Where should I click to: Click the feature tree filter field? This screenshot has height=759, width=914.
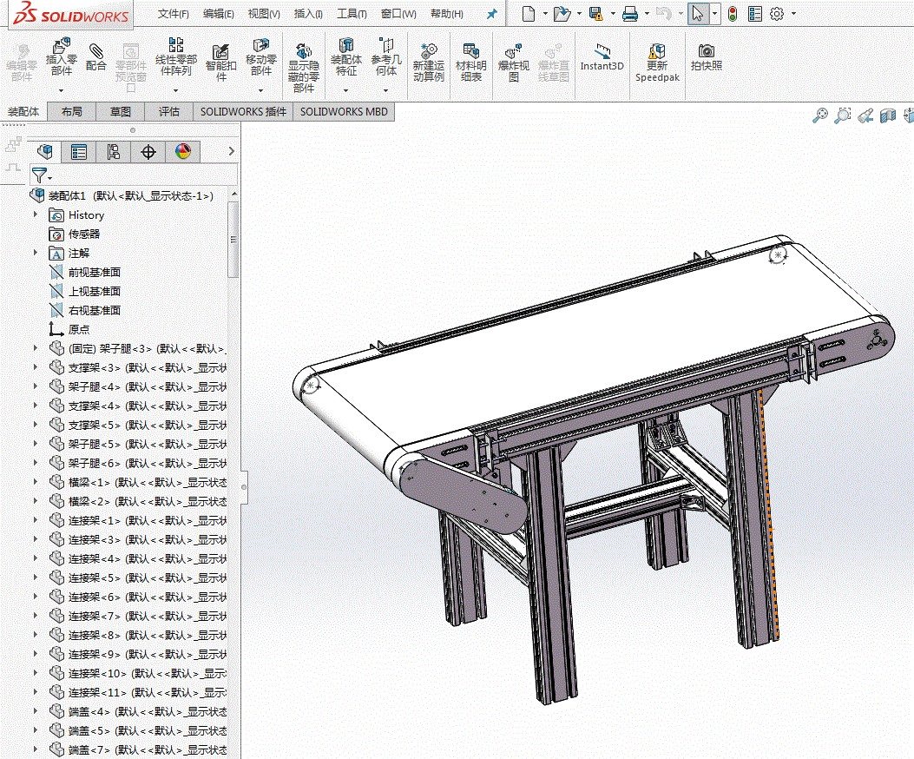[x=134, y=175]
